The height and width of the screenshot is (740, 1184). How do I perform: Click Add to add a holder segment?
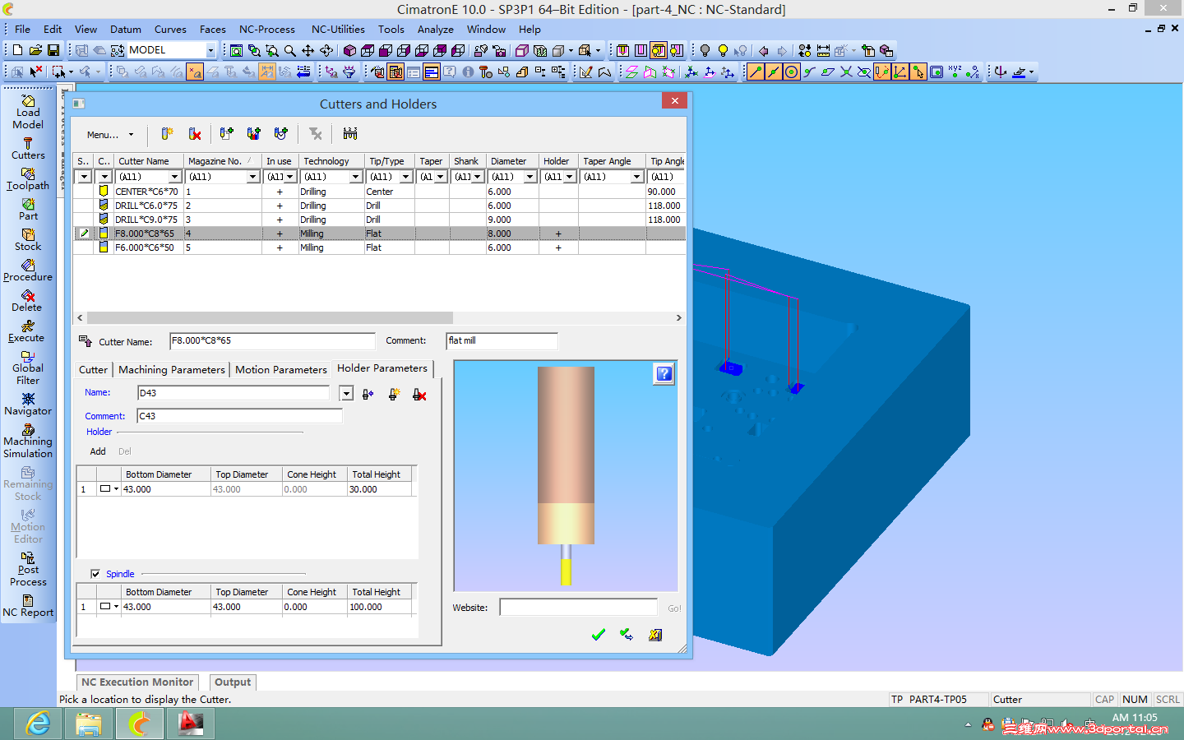tap(98, 451)
